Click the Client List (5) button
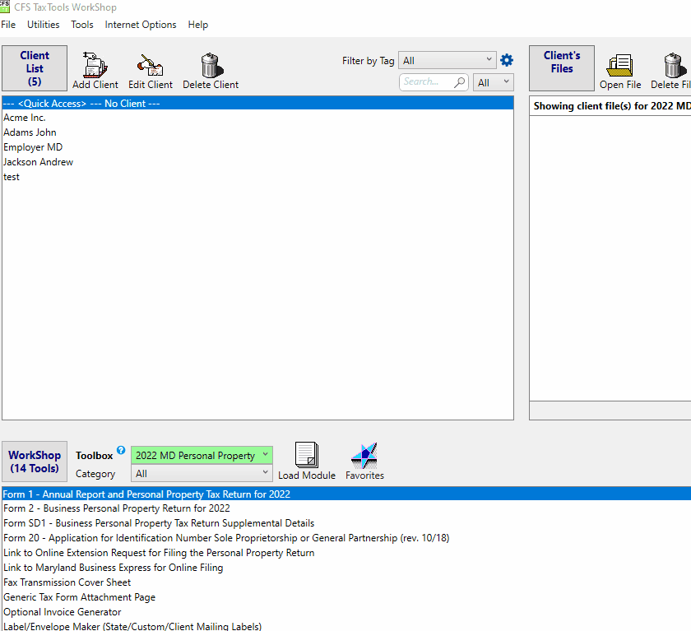 tap(35, 68)
